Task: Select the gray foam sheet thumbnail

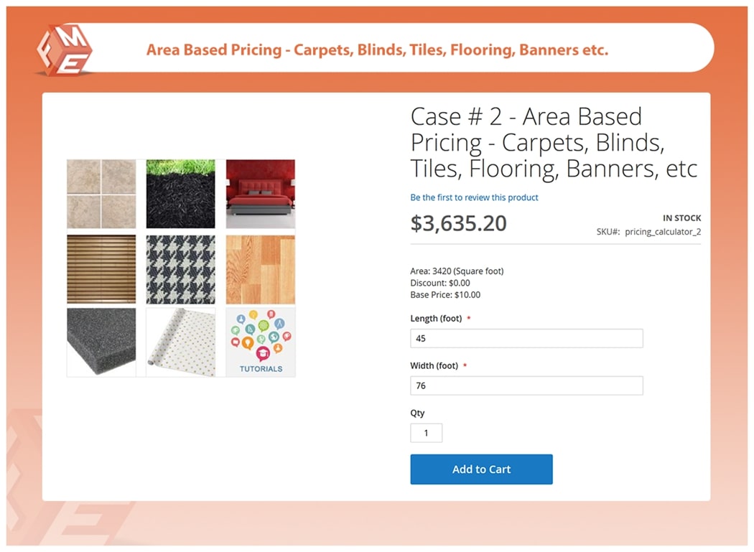Action: 101,342
